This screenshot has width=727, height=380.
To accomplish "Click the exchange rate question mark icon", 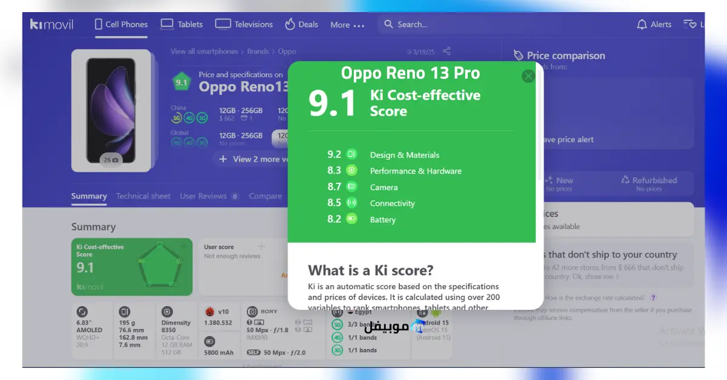I will [x=652, y=298].
